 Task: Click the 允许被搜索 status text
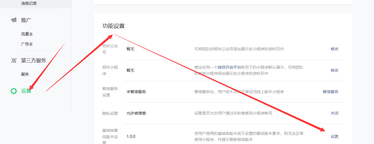[x=136, y=113]
